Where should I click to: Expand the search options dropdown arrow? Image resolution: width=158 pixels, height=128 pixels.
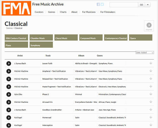148,5
